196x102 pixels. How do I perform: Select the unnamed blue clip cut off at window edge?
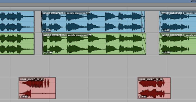pos(17,22)
